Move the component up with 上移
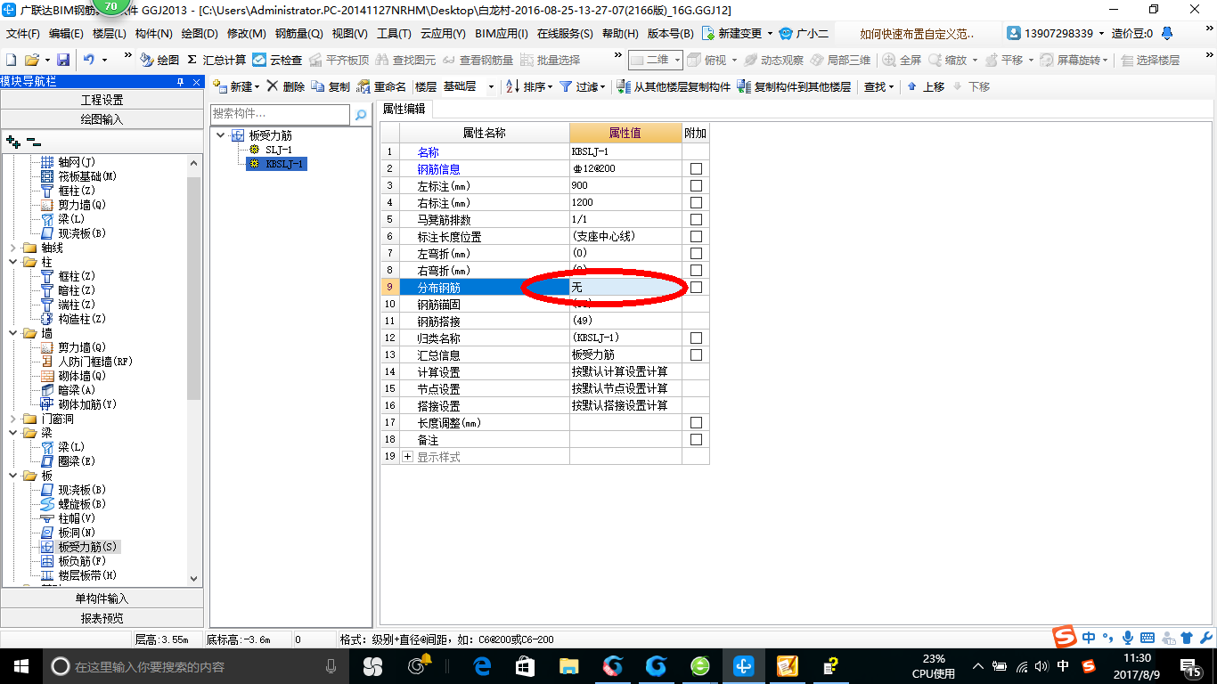The image size is (1217, 684). click(926, 86)
